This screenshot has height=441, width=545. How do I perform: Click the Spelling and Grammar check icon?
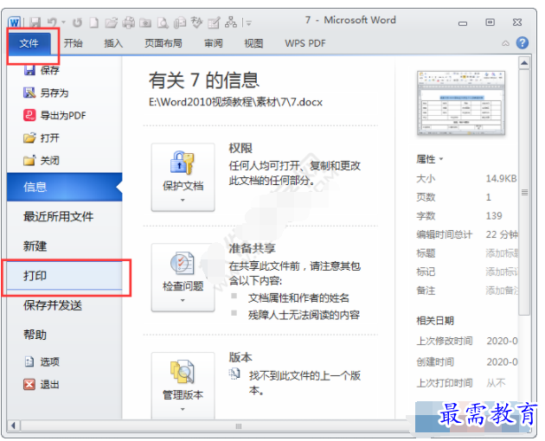[x=196, y=22]
